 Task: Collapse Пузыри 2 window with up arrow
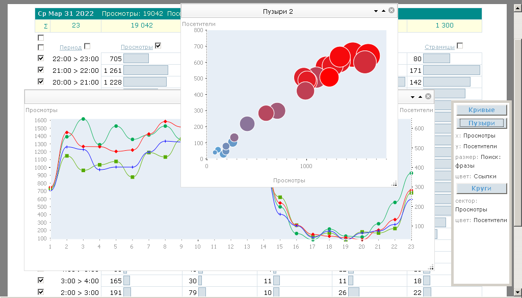(x=383, y=11)
